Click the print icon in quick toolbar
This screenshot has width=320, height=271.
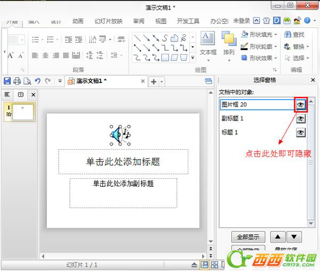pos(17,81)
